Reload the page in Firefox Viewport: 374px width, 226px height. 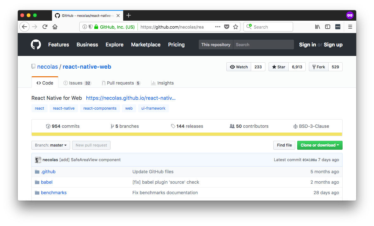point(45,27)
